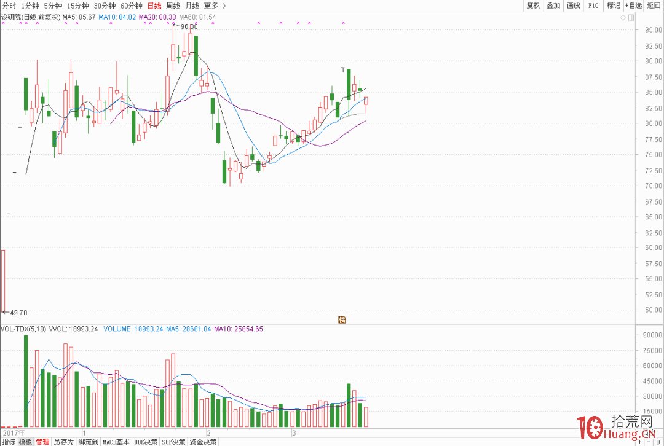Click volume MA5: 28681.04 label
Viewport: 664px width, 446px height.
click(189, 329)
